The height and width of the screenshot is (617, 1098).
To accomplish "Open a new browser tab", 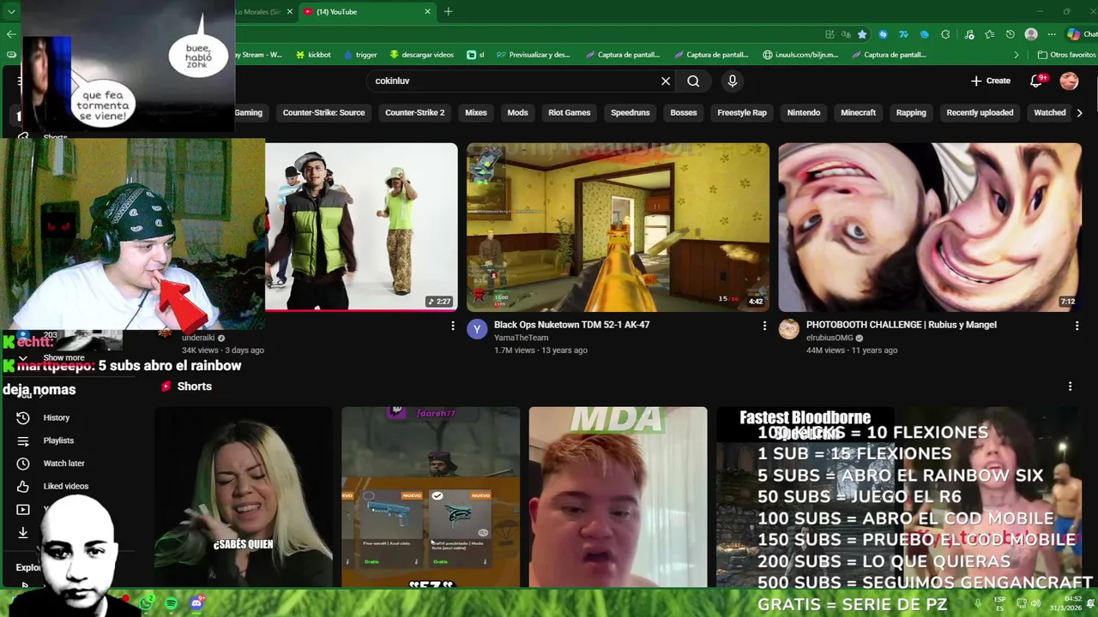I will pos(448,11).
